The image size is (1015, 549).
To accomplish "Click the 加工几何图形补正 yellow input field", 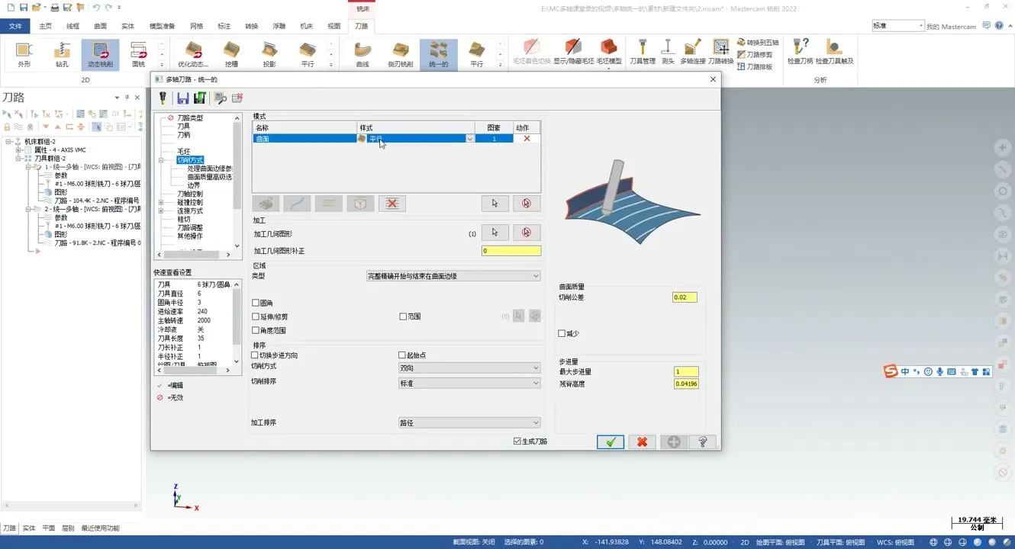I will coord(511,251).
